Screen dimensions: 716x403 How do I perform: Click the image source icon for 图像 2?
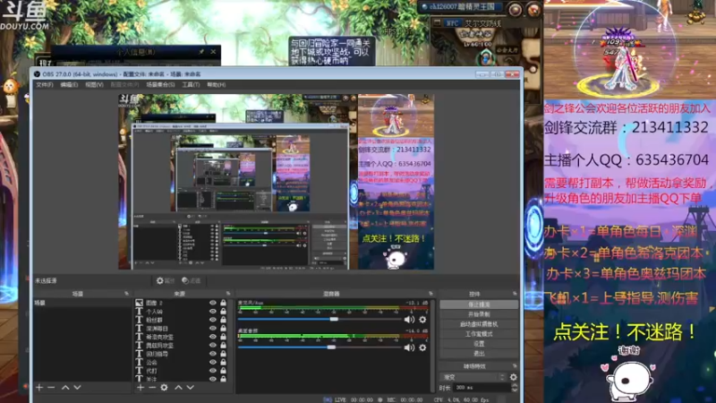pos(140,303)
